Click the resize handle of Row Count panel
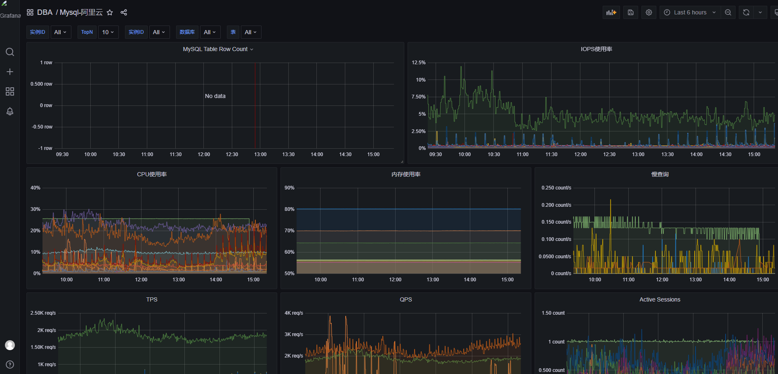The height and width of the screenshot is (374, 778). [402, 161]
